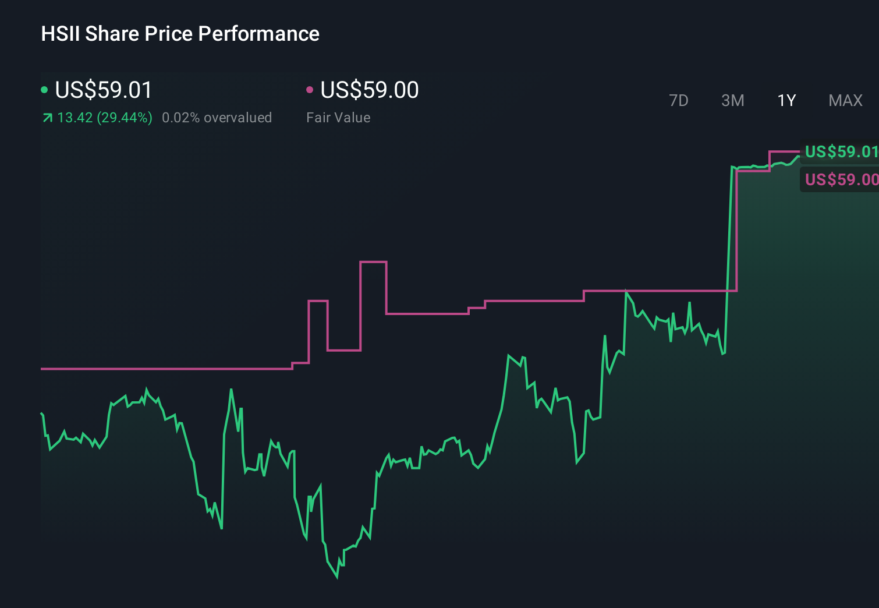The height and width of the screenshot is (608, 879).
Task: Click the pink Fair Value legend dot
Action: [x=311, y=90]
